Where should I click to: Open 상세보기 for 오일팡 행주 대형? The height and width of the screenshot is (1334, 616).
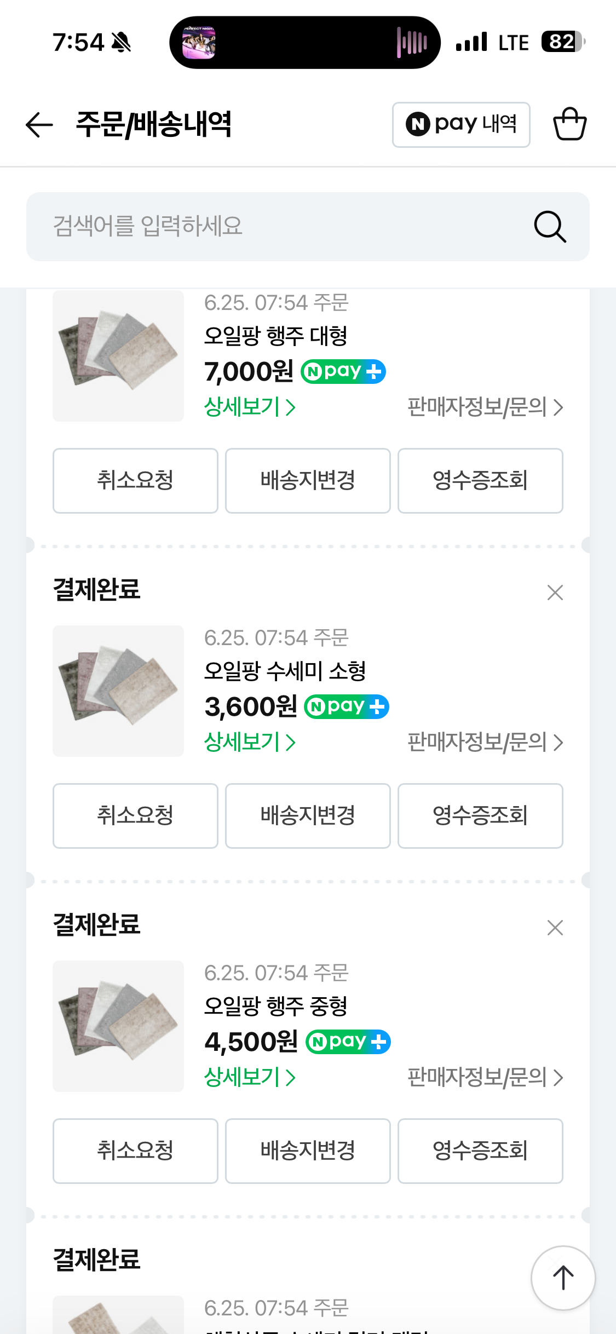[250, 407]
